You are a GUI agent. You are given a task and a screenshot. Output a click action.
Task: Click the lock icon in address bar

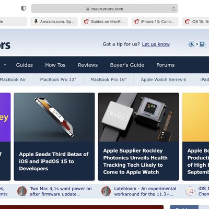(88, 9)
